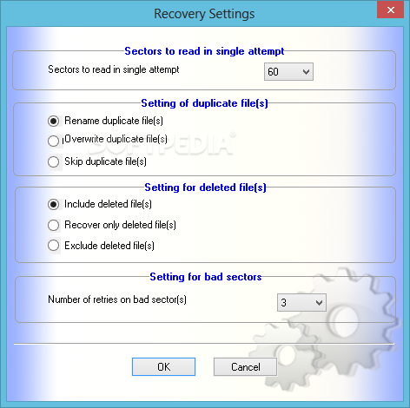Confirm settings with the OK button
410x408 pixels.
[x=163, y=367]
